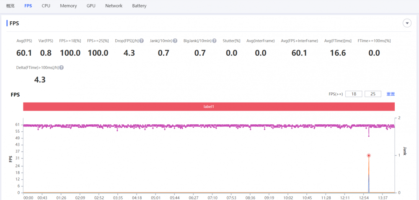Switch to the 概览 overview tab

coord(10,6)
